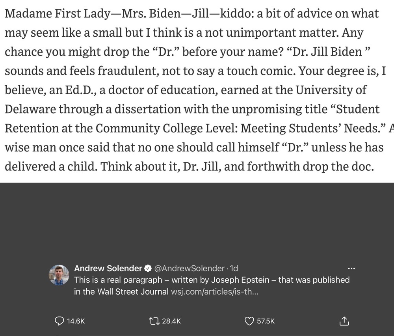Click the Andrew Solender display name

108,268
